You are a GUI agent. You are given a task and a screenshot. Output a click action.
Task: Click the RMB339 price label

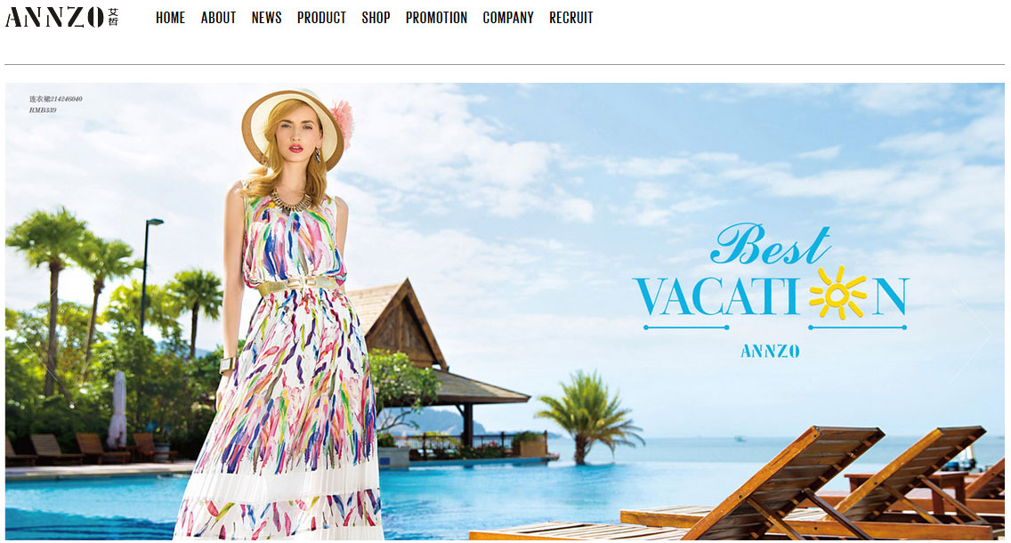(x=43, y=110)
